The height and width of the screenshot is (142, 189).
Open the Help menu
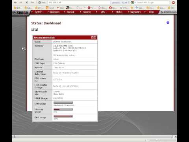coord(151,12)
